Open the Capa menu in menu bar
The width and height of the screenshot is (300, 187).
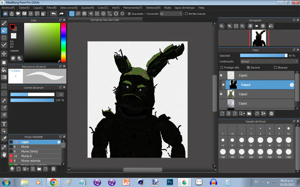(38, 8)
